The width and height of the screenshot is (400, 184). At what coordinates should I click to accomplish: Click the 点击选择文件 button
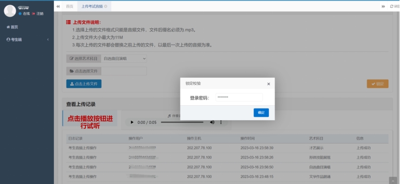pos(84,71)
